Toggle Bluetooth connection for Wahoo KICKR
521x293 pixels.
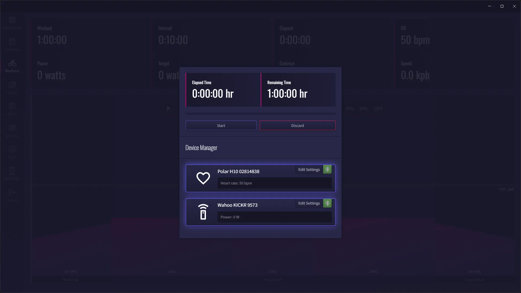tap(327, 203)
